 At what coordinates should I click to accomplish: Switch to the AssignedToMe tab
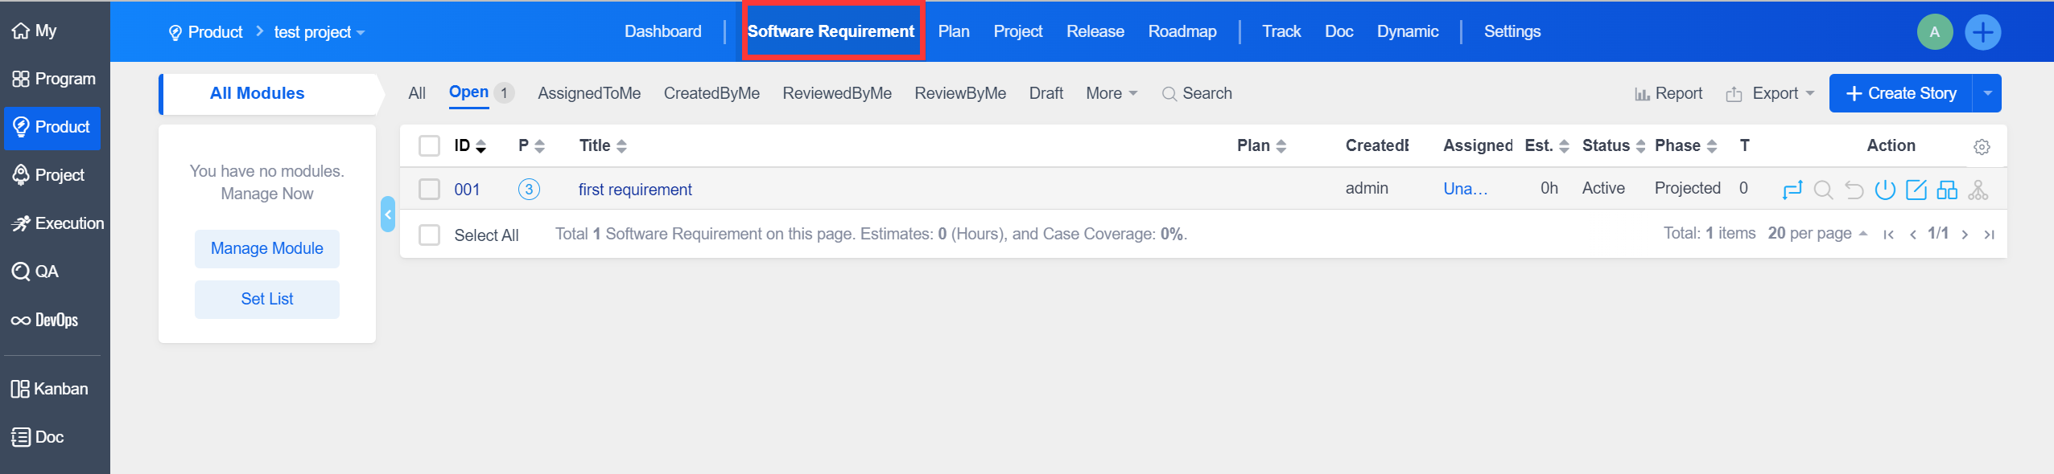589,93
